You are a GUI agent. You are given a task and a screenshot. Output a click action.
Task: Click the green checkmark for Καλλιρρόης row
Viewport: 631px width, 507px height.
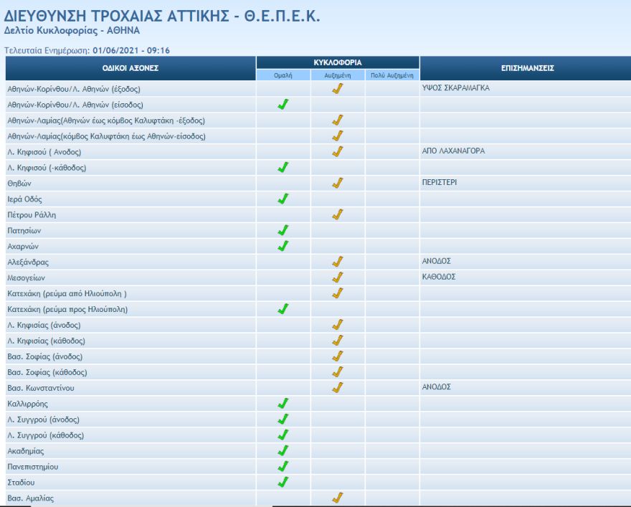[283, 404]
